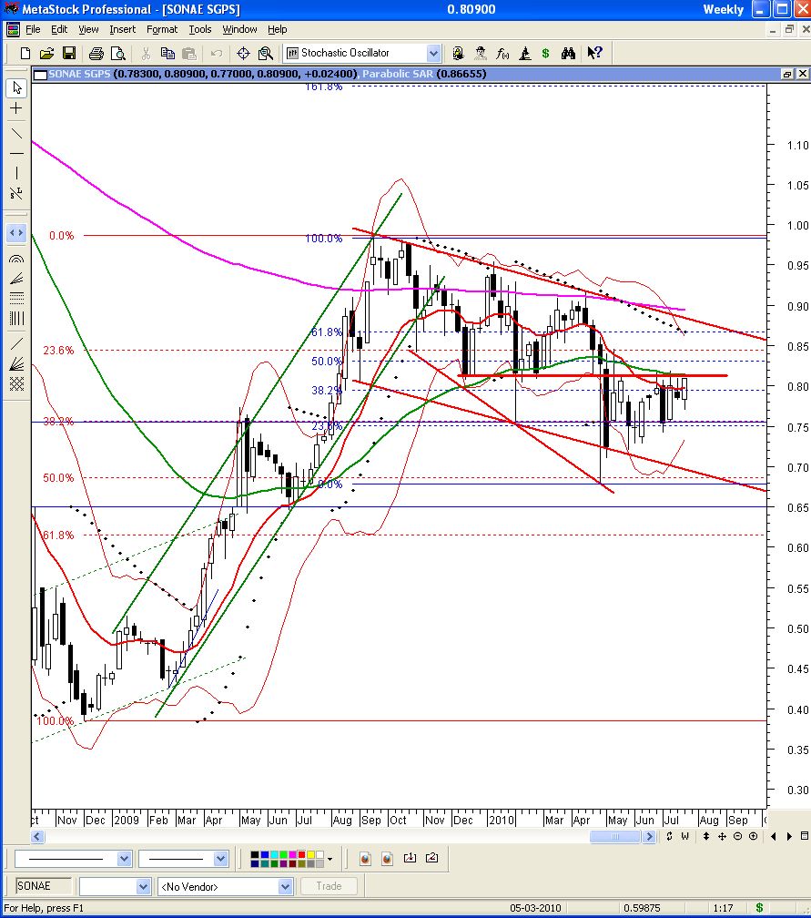Screen dimensions: 811x918
Task: Print the chart with the printer icon
Action: [x=96, y=53]
